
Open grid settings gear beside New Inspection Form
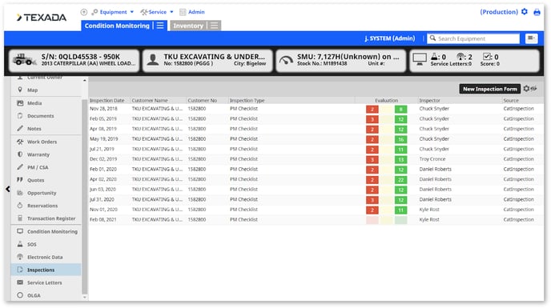coord(526,89)
